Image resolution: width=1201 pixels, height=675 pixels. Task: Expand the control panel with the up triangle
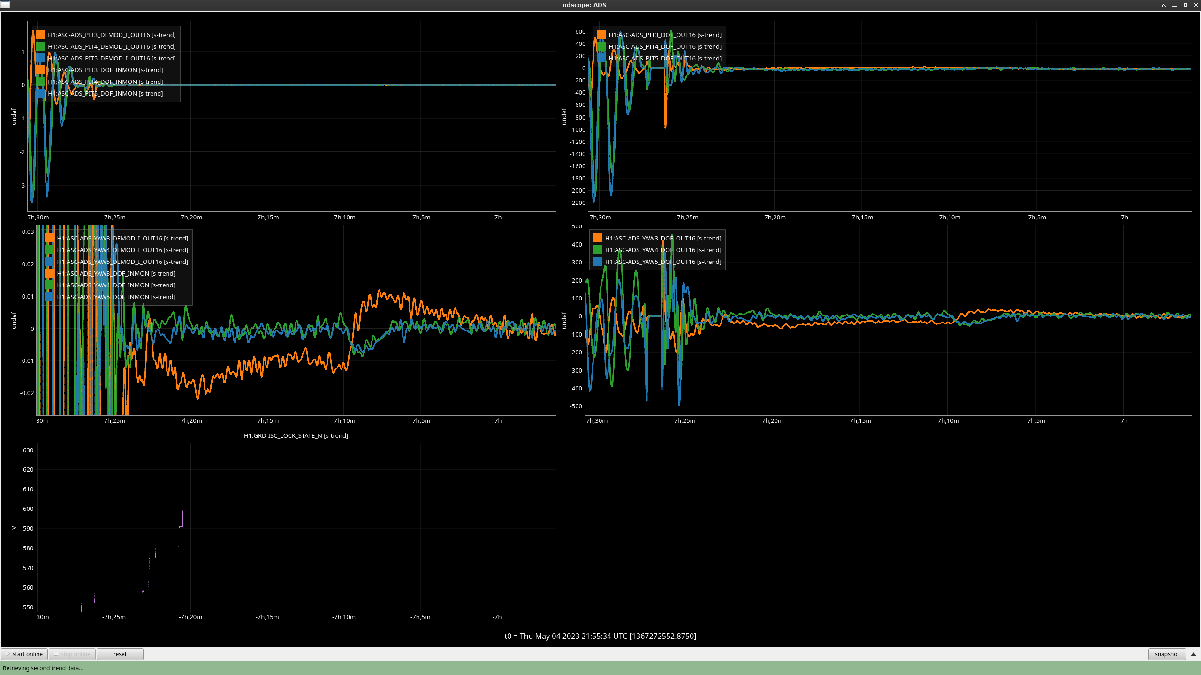click(x=1193, y=654)
